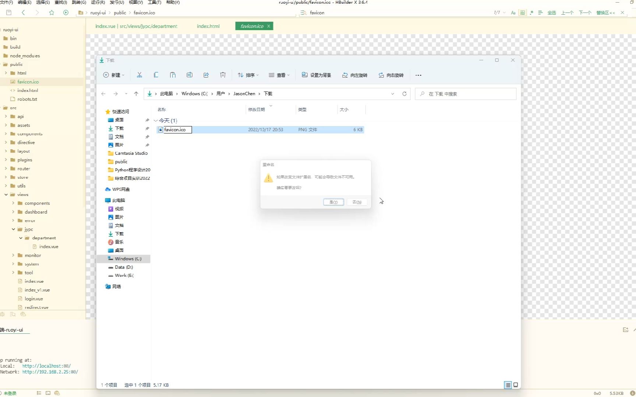Open the 运行(R) menu in HBuilder
This screenshot has height=397, width=636.
point(98,2)
